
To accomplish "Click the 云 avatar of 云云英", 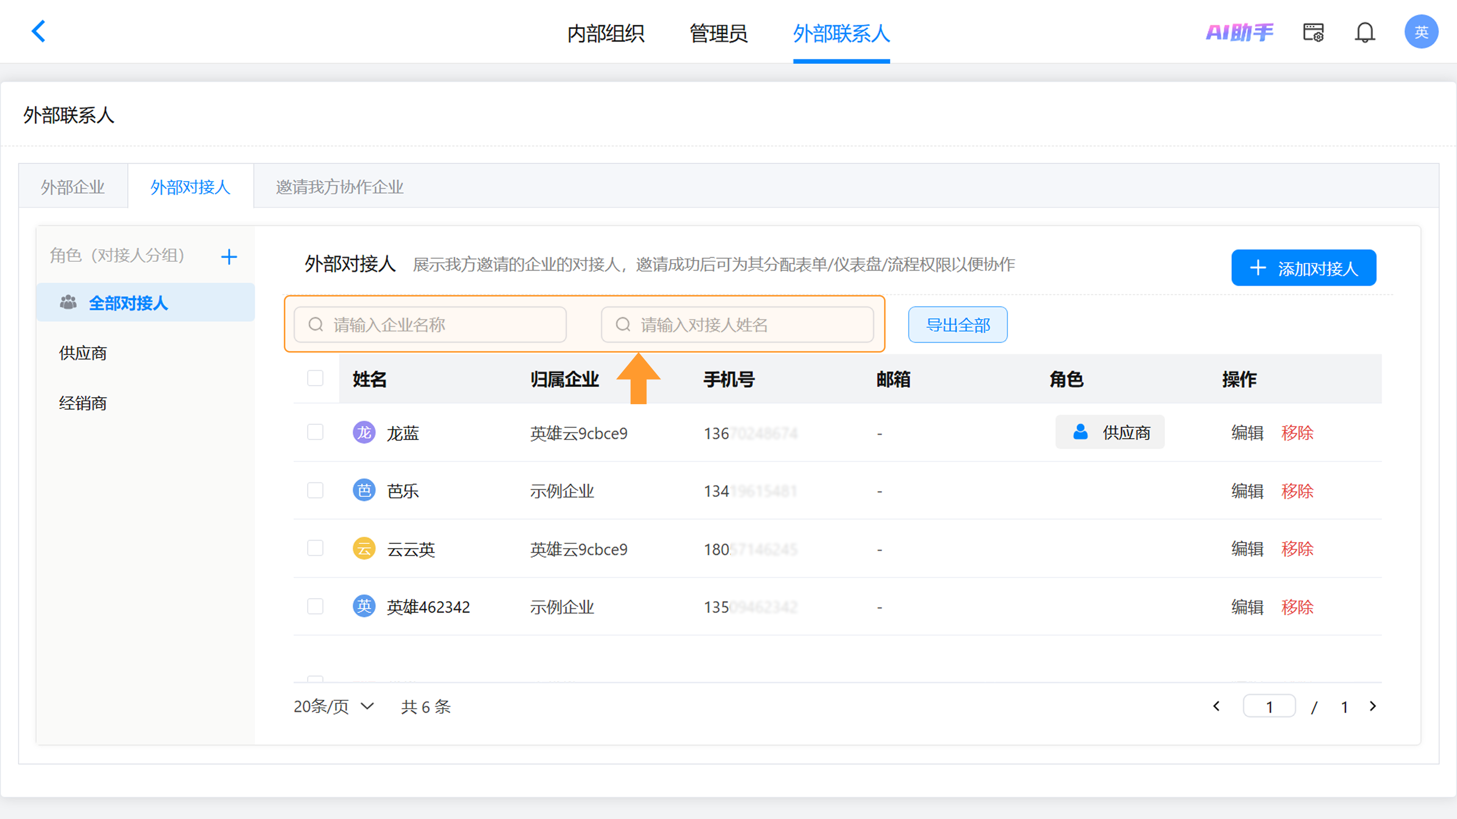I will pos(364,548).
